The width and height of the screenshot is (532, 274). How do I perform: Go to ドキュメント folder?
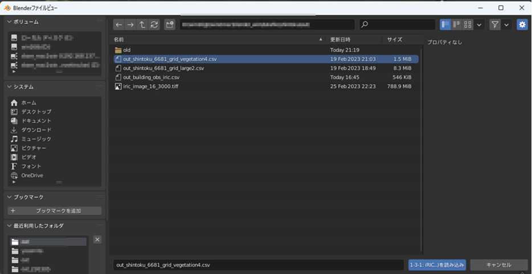click(54, 121)
